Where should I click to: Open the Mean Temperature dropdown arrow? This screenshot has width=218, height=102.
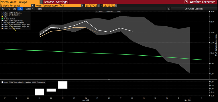(82, 6)
